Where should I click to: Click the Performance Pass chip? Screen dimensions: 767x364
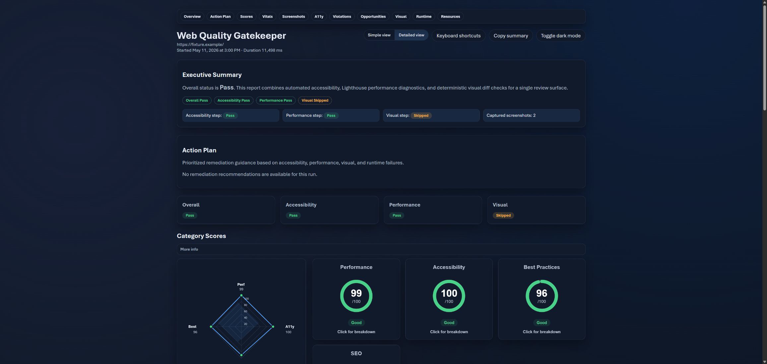[276, 100]
